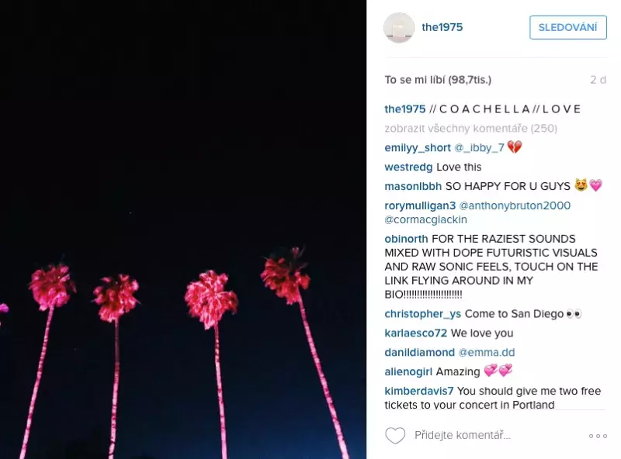621x459 pixels.
Task: Open the @_ibby_7 mention
Action: click(479, 147)
